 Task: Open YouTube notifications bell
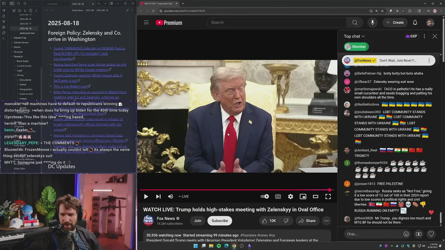415,23
